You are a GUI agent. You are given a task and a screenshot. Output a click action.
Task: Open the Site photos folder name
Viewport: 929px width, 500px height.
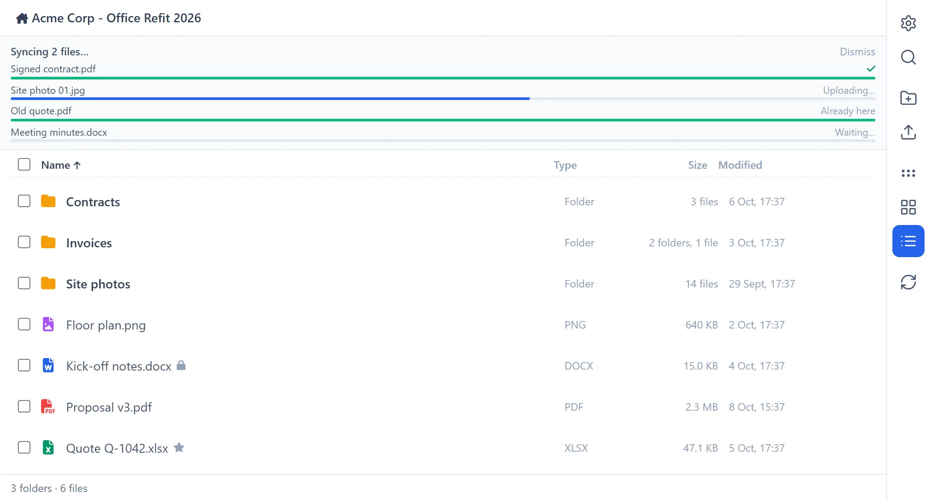[98, 284]
